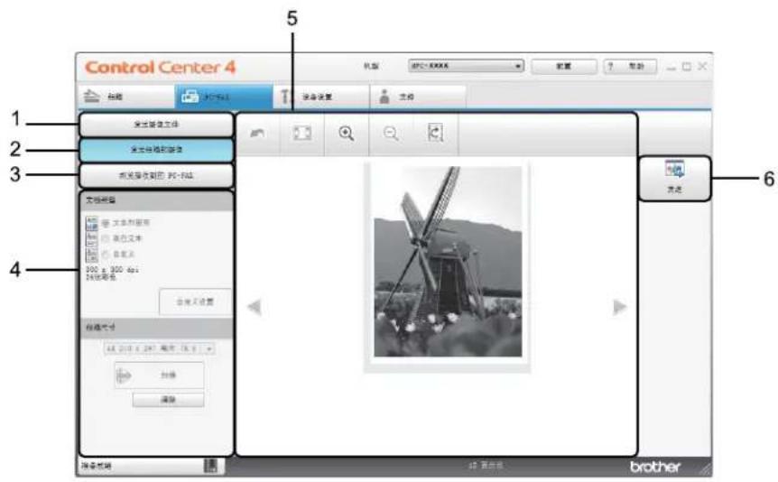Click the rotate page icon
Image resolution: width=778 pixels, height=482 pixels.
tap(435, 134)
